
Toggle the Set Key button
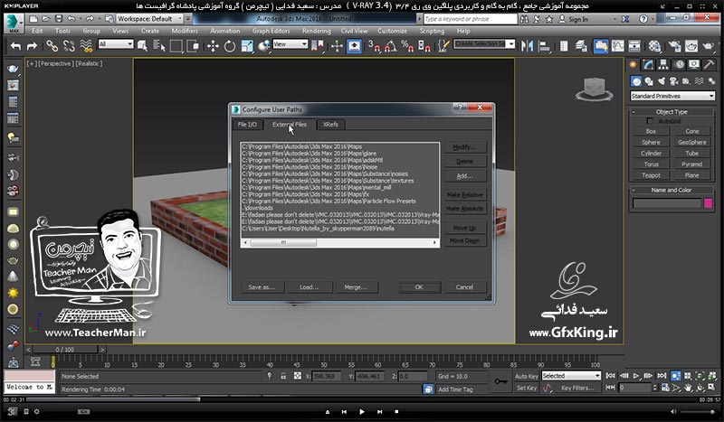[x=526, y=388]
